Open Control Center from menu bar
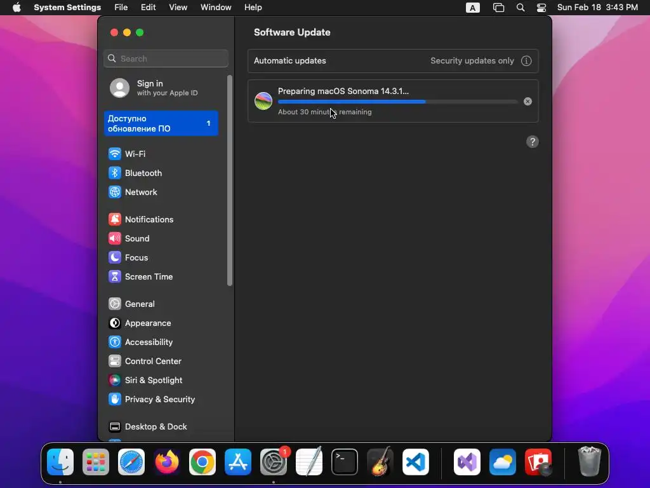 541,8
